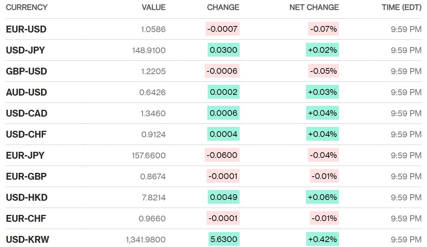Select the EUR-JPY pair link
This screenshot has height=247, width=427.
click(25, 155)
